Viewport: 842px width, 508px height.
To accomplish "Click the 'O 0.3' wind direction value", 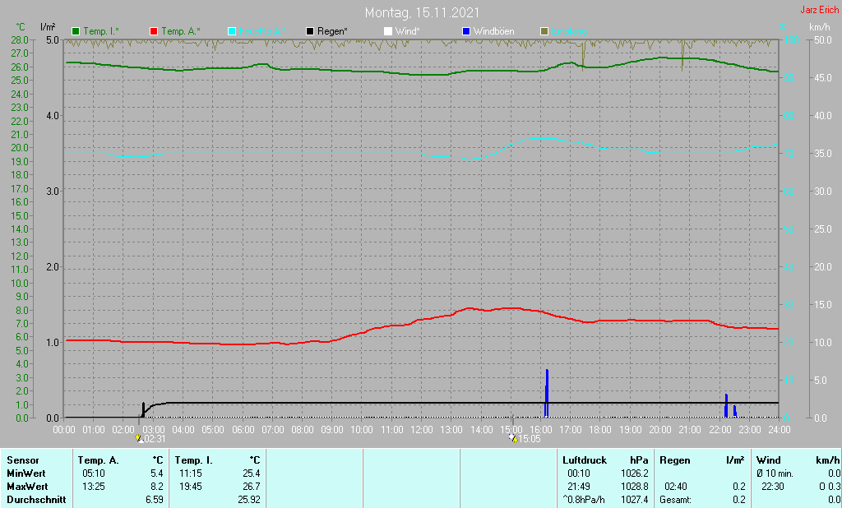I will (x=830, y=486).
